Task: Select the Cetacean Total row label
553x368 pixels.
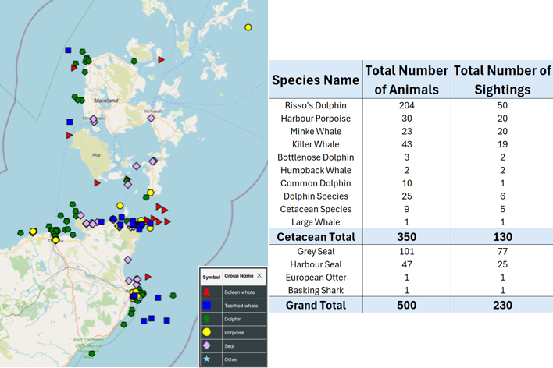Action: (315, 237)
